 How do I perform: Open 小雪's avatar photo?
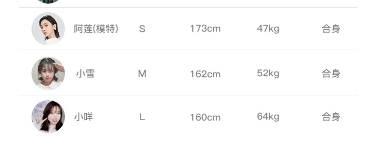click(48, 74)
